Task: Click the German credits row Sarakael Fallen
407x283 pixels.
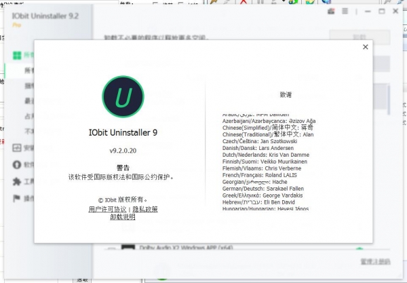Action: [263, 189]
